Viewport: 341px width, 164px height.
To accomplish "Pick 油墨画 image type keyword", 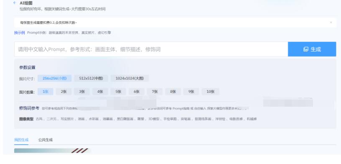I will click(108, 119).
